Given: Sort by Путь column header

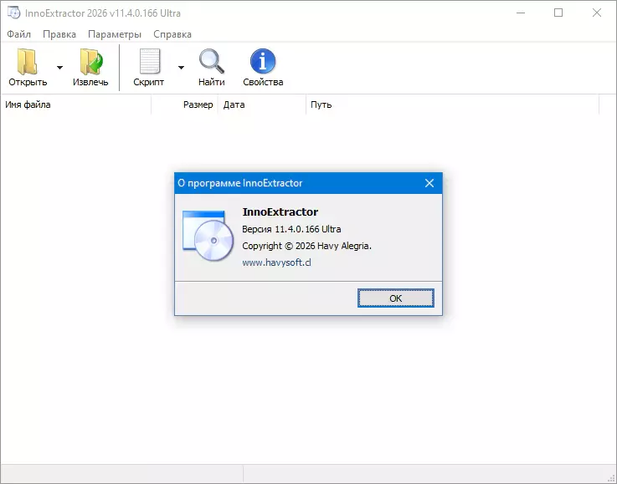Looking at the screenshot, I should click(x=453, y=104).
